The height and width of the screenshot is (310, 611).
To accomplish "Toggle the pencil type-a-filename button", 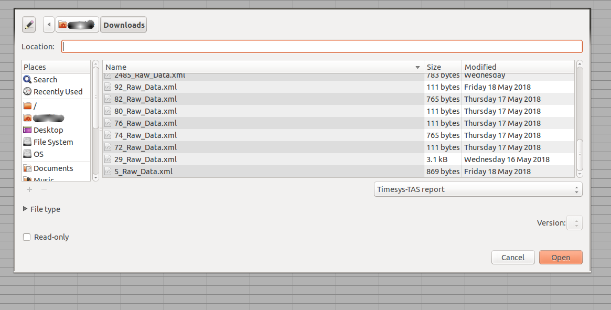I will [x=29, y=25].
